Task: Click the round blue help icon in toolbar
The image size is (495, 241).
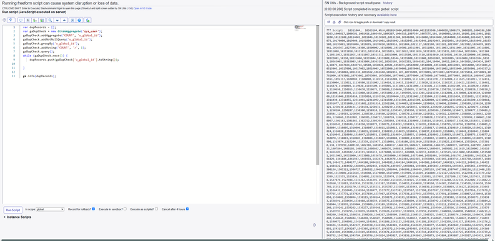Action: 79,20
